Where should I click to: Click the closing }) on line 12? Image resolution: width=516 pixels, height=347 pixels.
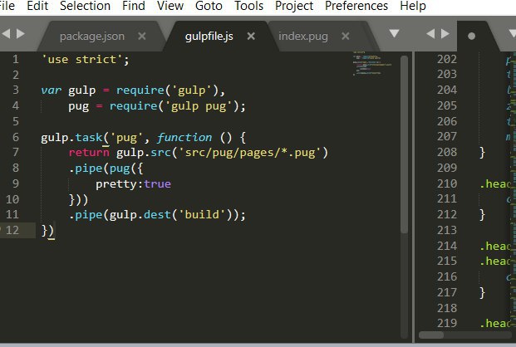tap(47, 230)
